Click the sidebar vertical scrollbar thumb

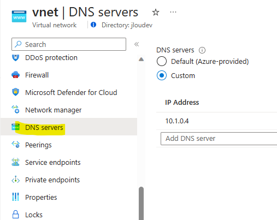[x=141, y=203]
